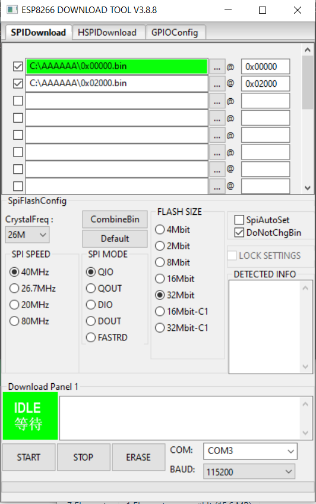316x504 pixels.
Task: Open the CrystalFreq 26M dropdown
Action: click(x=27, y=234)
